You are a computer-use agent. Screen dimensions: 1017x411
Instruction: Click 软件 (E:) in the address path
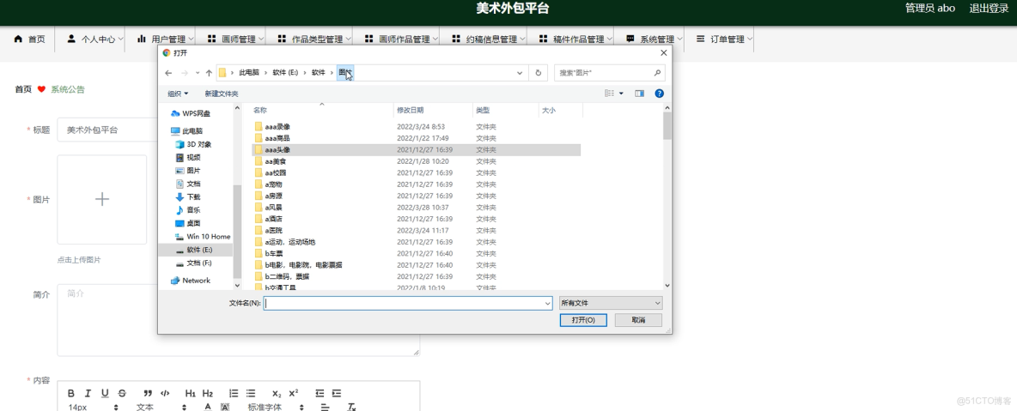click(285, 73)
